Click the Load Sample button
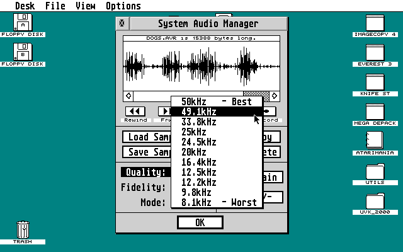 tap(147, 137)
